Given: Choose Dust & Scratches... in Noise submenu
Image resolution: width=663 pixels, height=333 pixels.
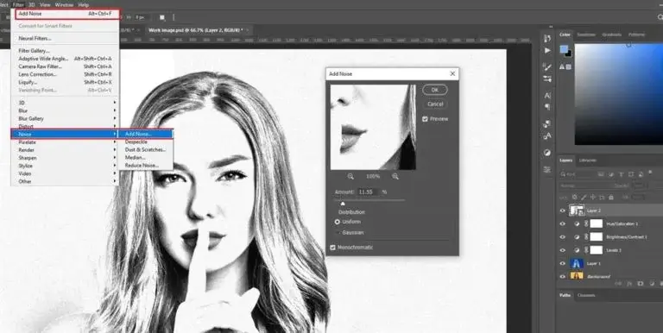Looking at the screenshot, I should pyautogui.click(x=145, y=149).
